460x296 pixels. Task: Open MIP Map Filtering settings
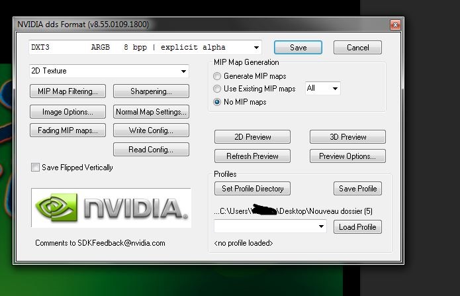(68, 91)
